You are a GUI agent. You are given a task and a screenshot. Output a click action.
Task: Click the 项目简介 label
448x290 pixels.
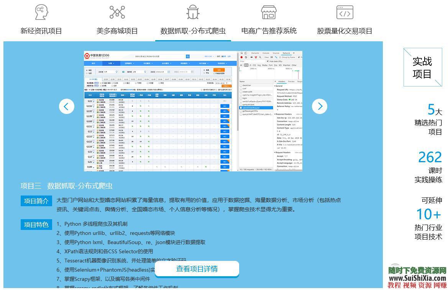coord(36,201)
